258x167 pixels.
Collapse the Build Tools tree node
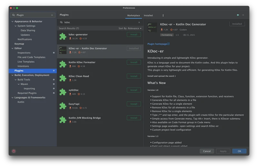pos(15,80)
